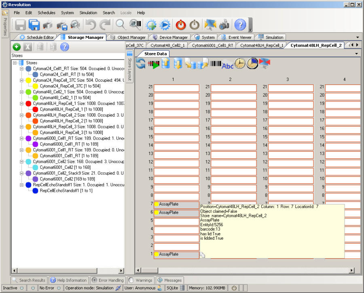Open the Simulation menu

coord(88,13)
